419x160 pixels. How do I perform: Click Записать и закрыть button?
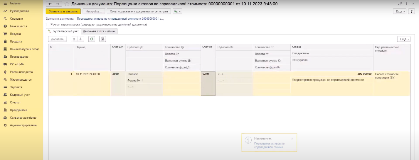click(63, 11)
